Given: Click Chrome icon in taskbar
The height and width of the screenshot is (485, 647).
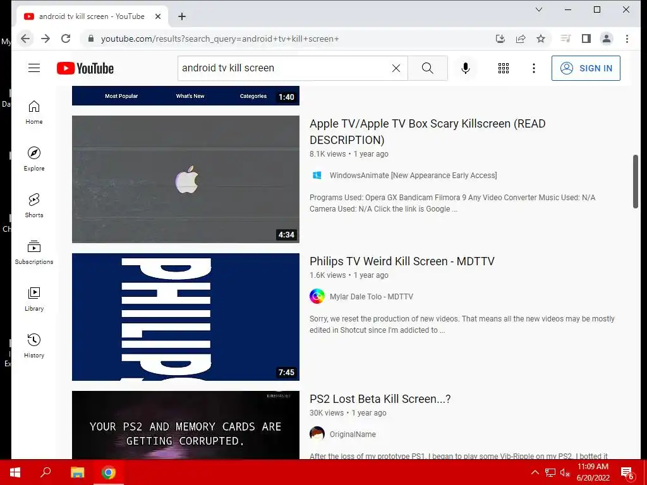Looking at the screenshot, I should click(109, 472).
